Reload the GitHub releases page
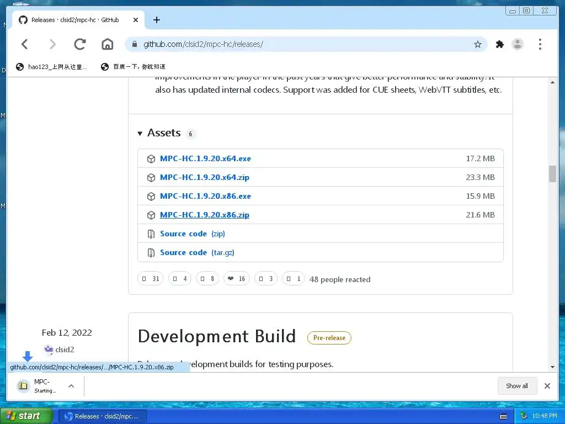The width and height of the screenshot is (565, 424). 80,44
